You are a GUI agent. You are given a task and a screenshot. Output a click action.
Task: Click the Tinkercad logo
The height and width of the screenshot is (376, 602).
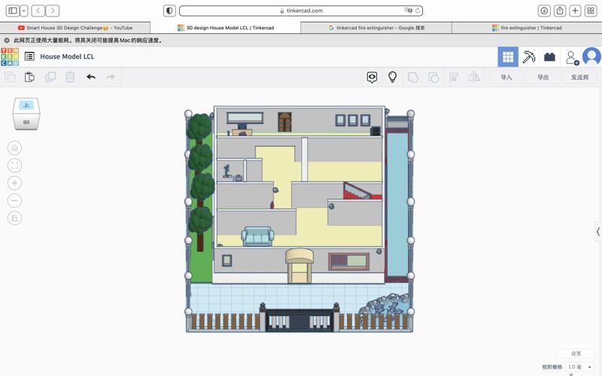(10, 56)
